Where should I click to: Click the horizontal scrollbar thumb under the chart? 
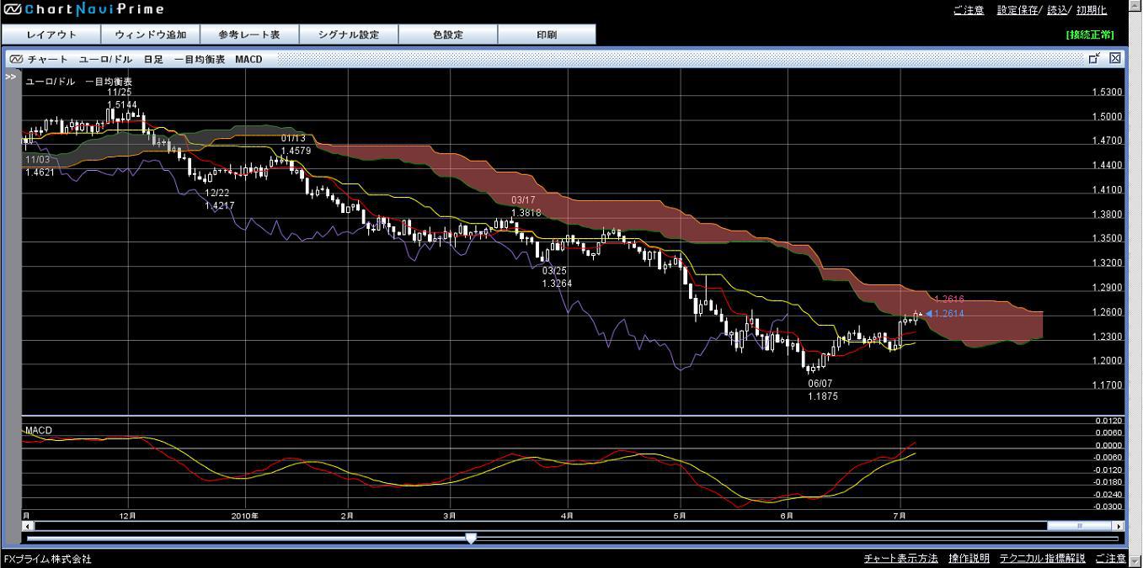pyautogui.click(x=1080, y=526)
